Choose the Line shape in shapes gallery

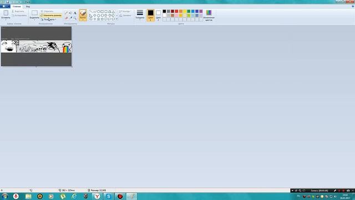[91, 12]
